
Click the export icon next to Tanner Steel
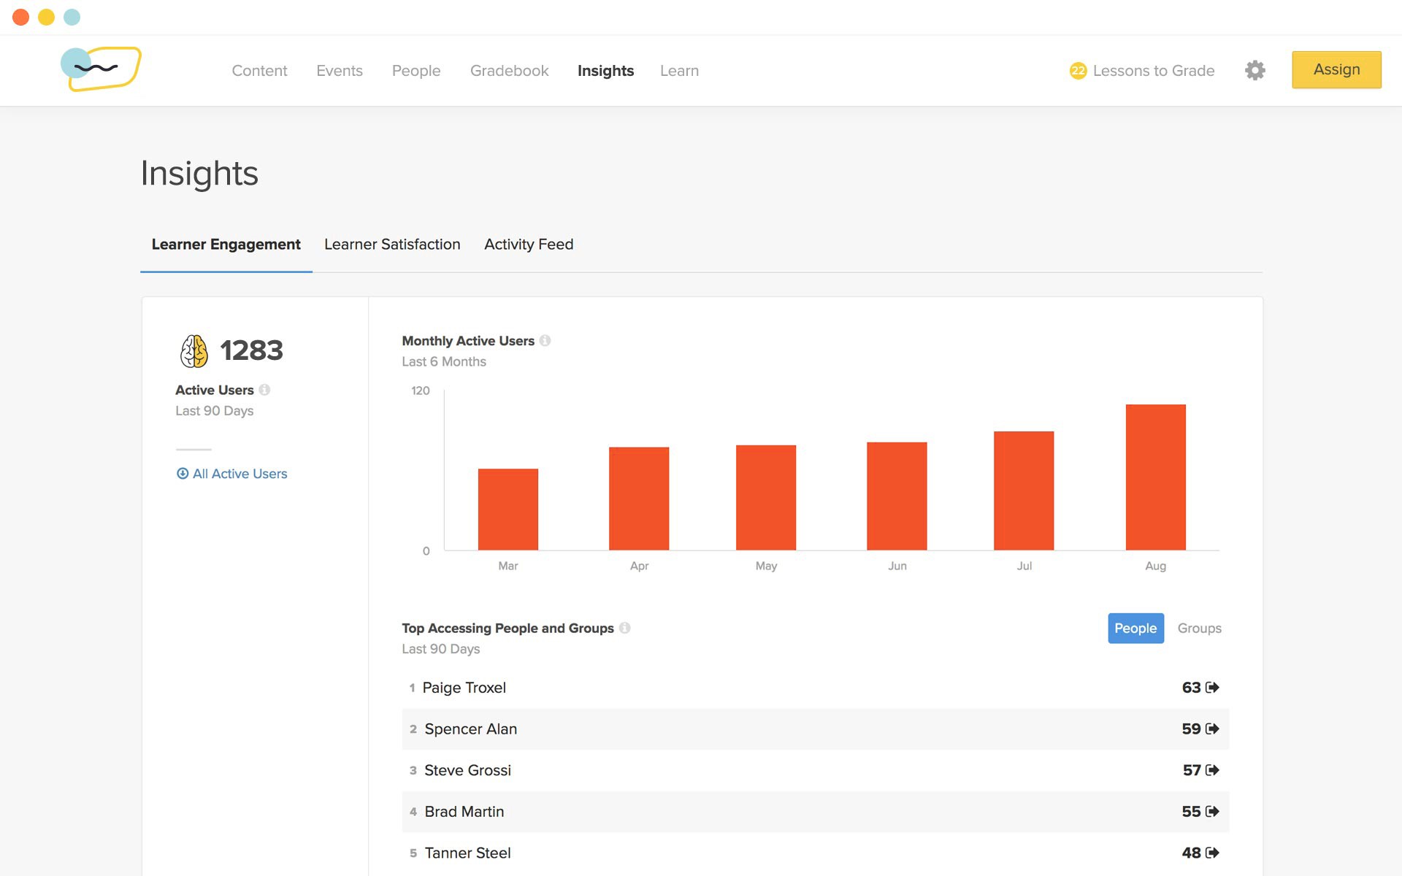pyautogui.click(x=1213, y=852)
